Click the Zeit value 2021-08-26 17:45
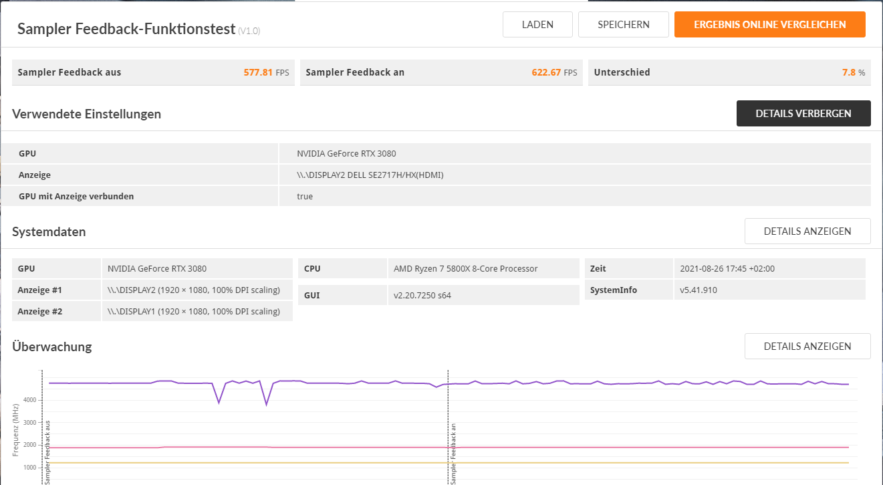Viewport: 883px width, 485px height. click(727, 269)
